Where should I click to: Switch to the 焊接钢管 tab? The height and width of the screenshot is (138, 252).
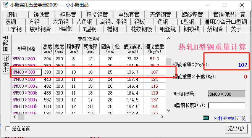(97, 14)
